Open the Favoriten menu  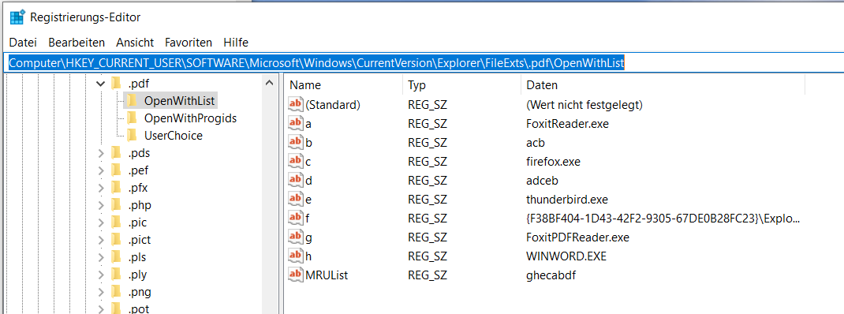click(189, 42)
